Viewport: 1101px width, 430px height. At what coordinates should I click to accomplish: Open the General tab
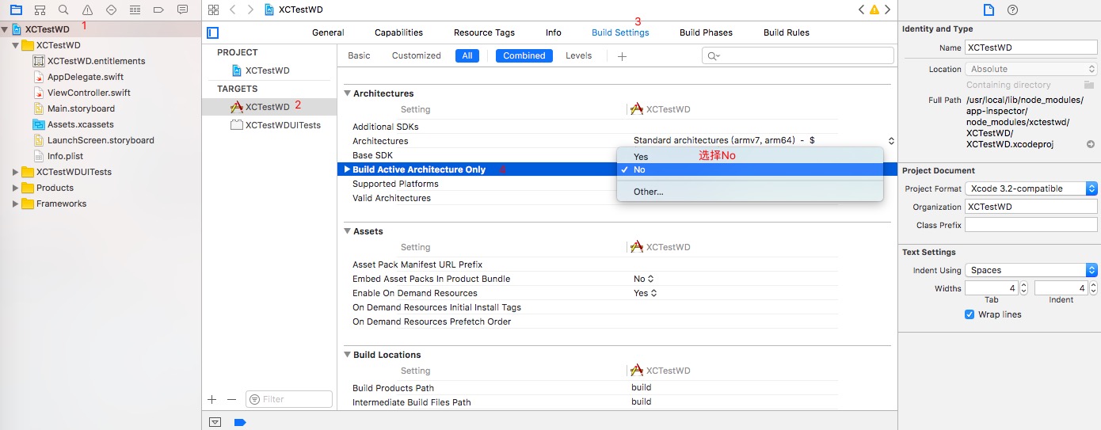coord(328,32)
